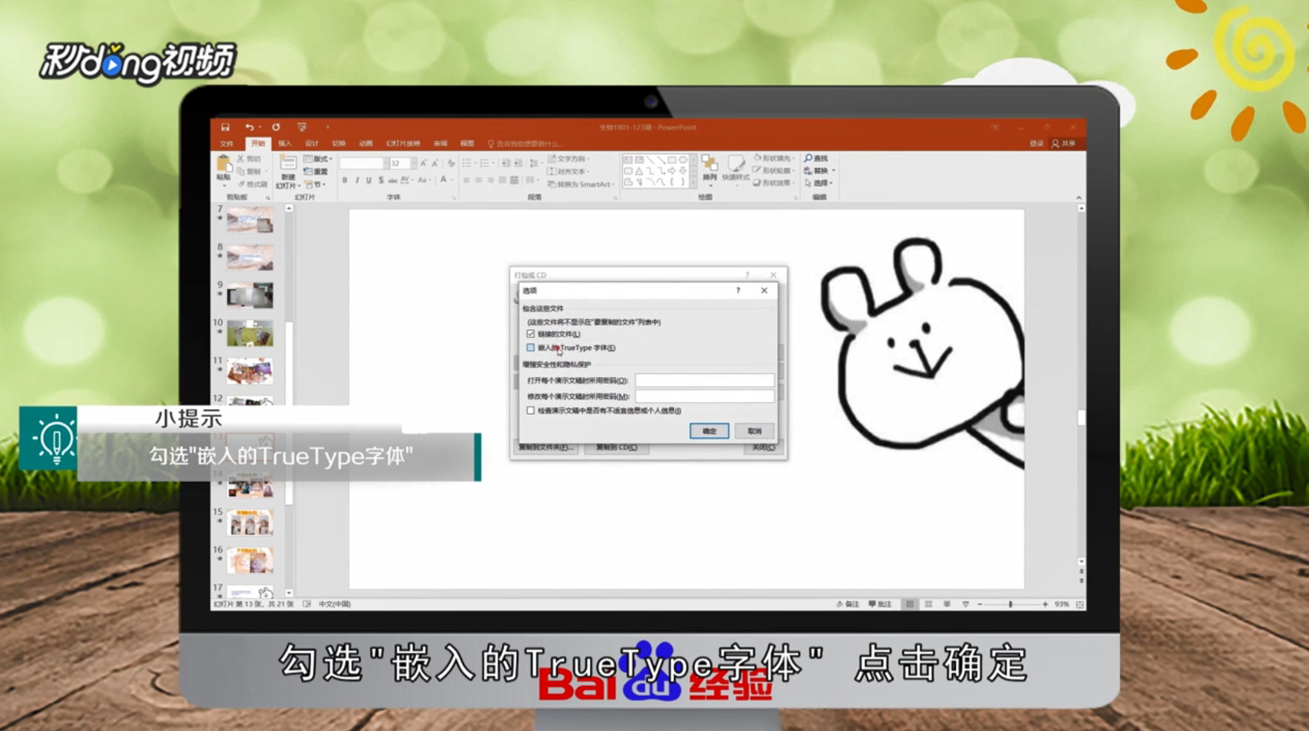Check inspect for inappropriate or private information checkbox
Screen dimensions: 1309x731
pos(531,410)
